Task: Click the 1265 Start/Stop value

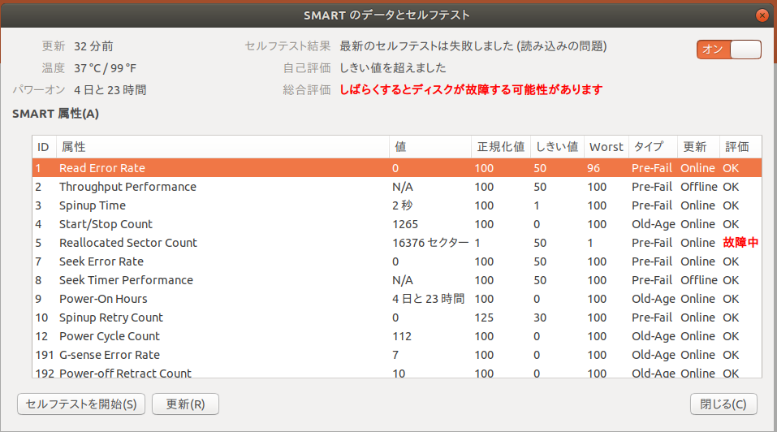Action: point(405,224)
